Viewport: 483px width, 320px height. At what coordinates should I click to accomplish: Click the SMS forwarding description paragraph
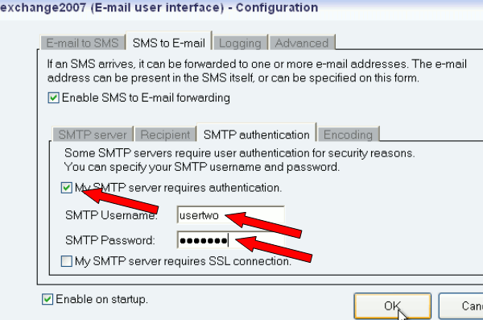[x=257, y=71]
